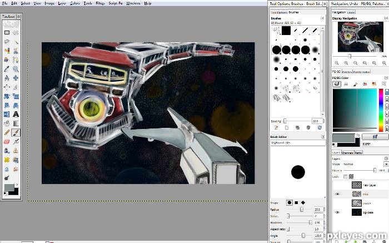Click the brush Spacing value field
The width and height of the screenshot is (389, 243).
click(x=317, y=121)
